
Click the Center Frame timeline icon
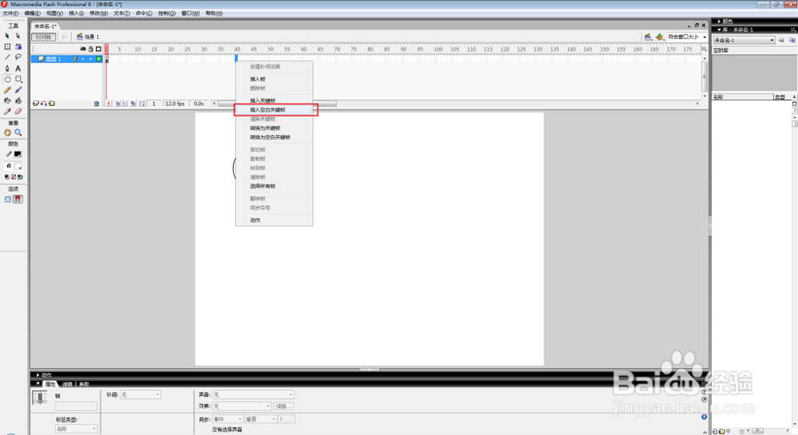pos(109,104)
